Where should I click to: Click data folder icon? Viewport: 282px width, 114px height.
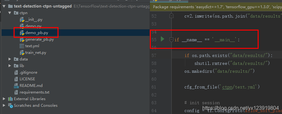[x=16, y=59]
